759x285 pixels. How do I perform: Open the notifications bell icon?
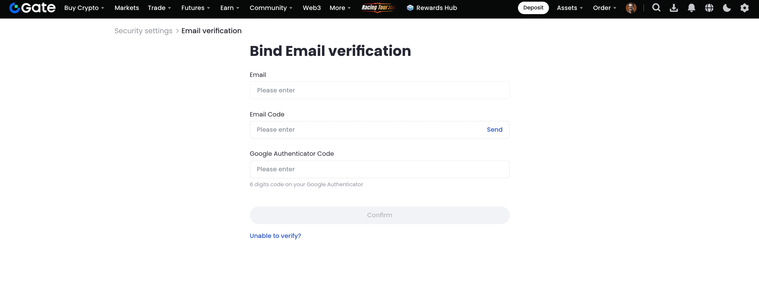coord(691,8)
